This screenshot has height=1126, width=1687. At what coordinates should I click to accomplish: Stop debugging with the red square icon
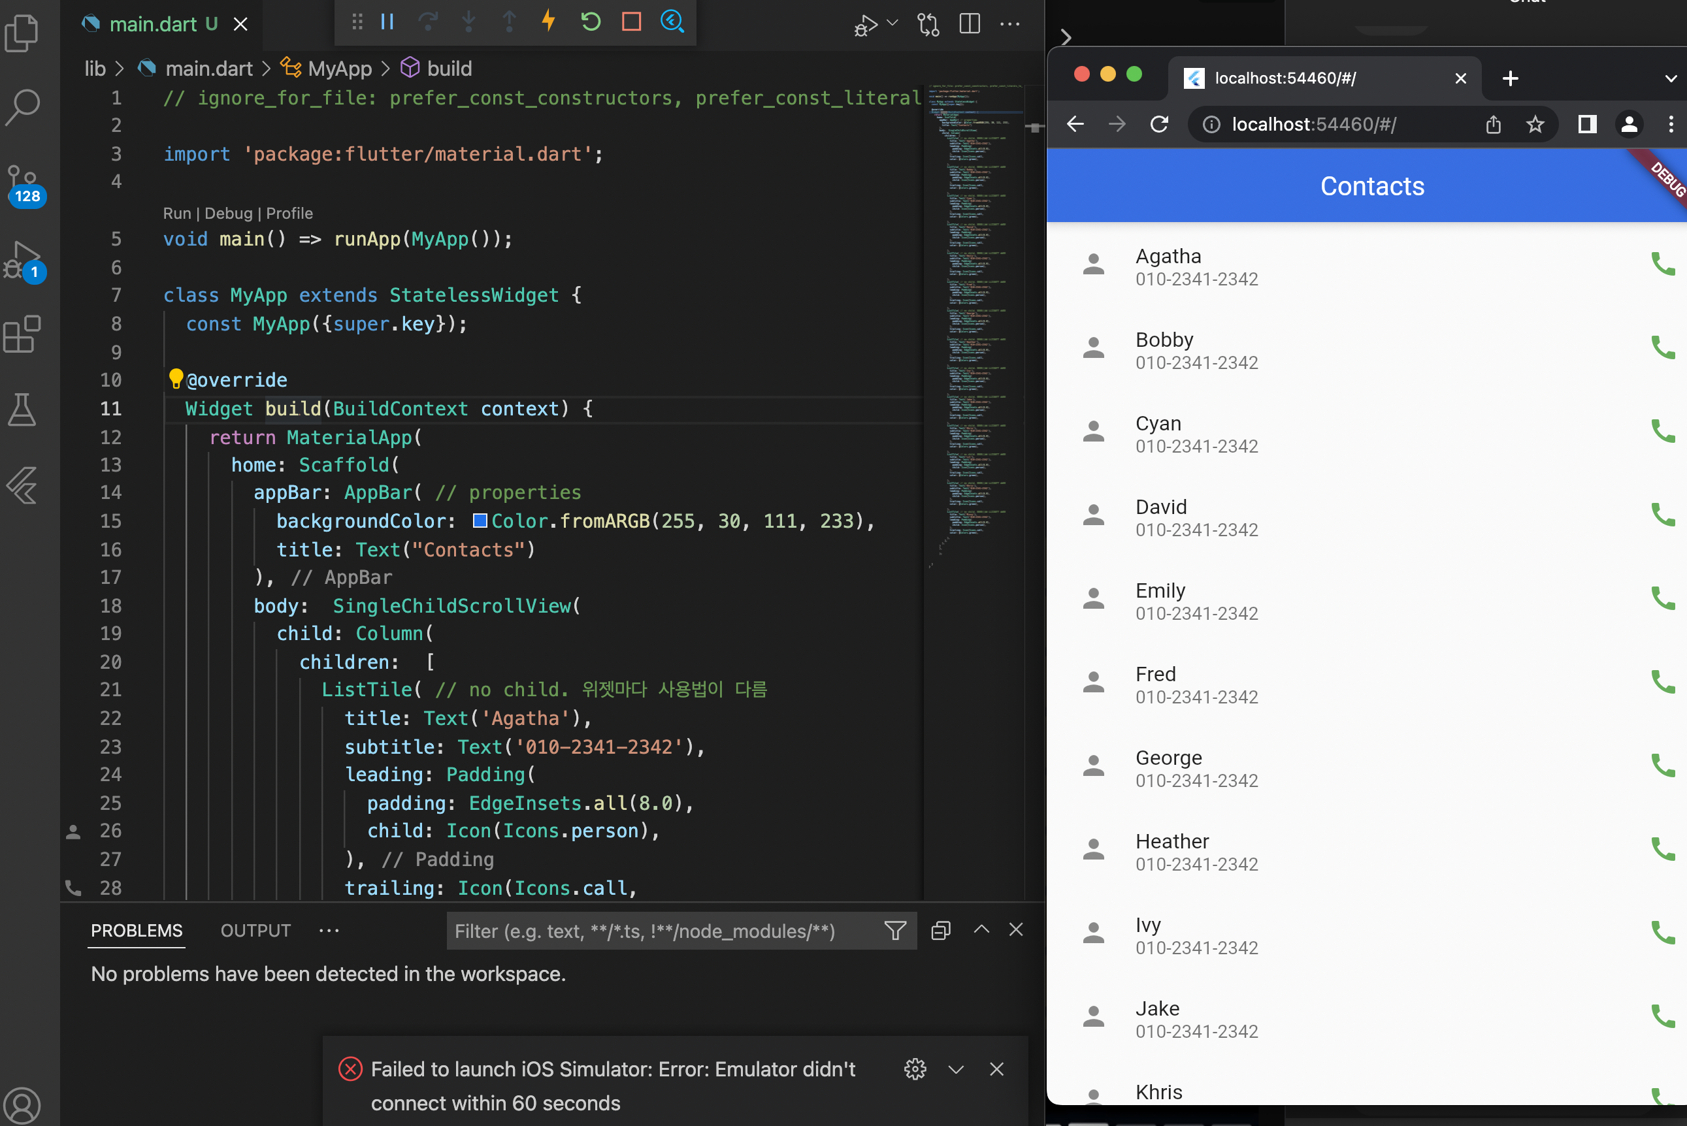(631, 22)
